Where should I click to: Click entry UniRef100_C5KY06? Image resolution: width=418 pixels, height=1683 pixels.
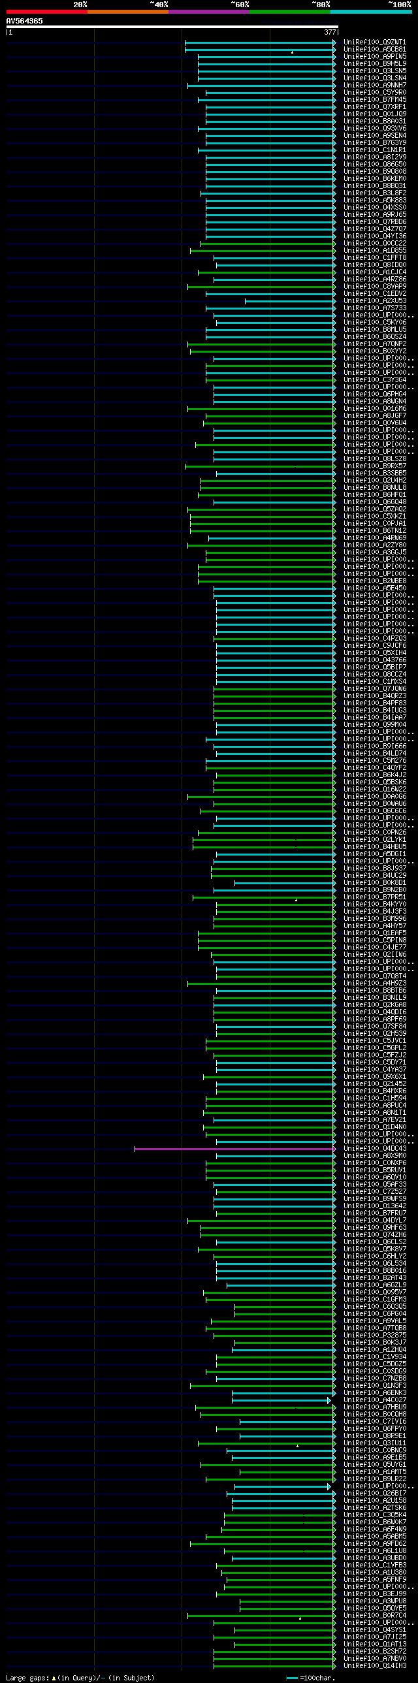375,323
